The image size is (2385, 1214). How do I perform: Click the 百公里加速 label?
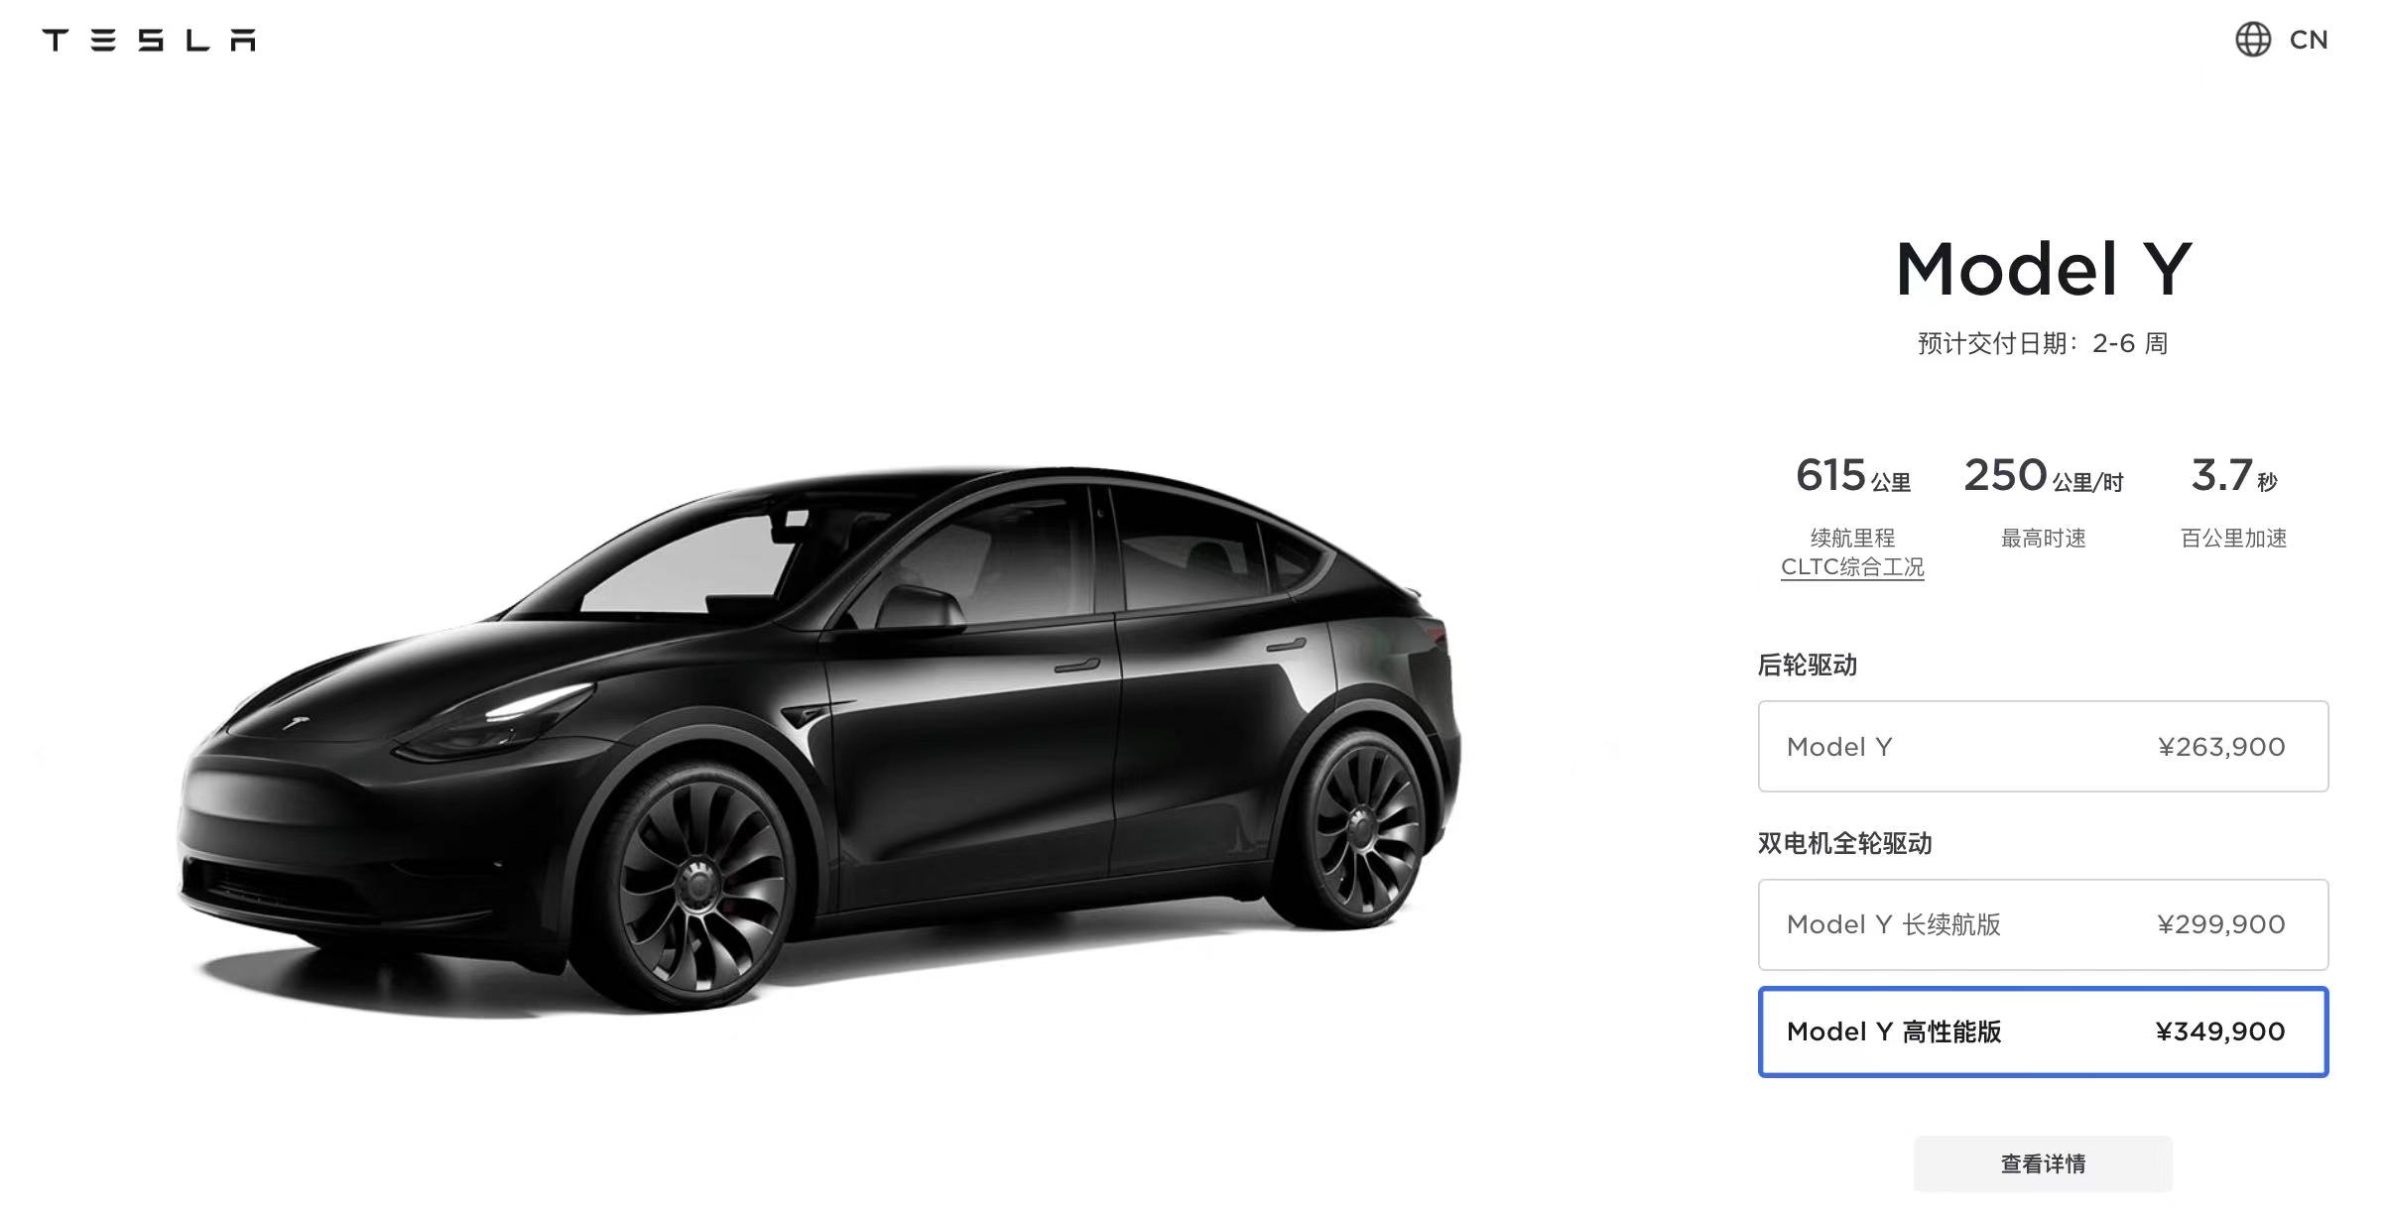click(2233, 539)
